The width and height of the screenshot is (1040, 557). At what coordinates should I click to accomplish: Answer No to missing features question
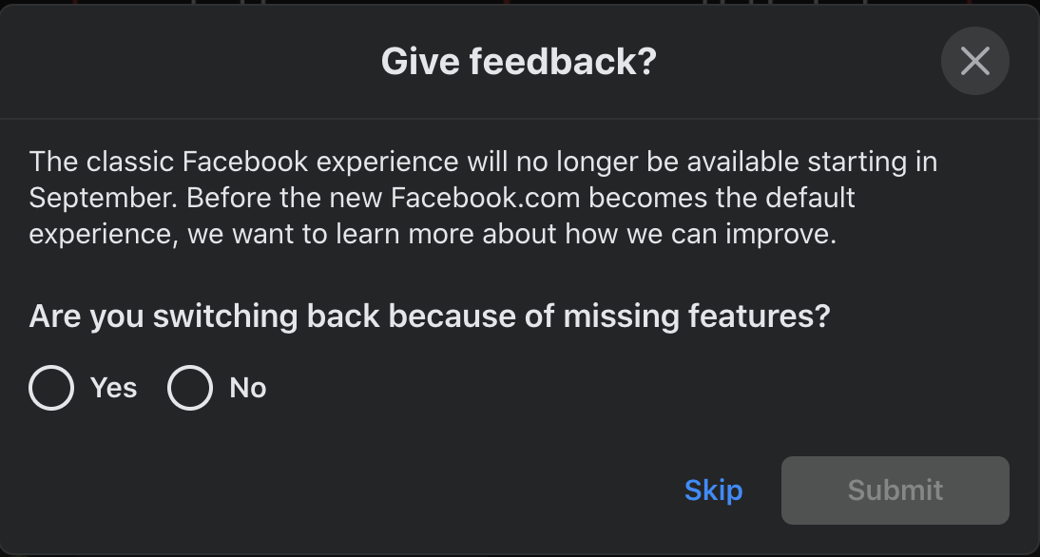(190, 388)
